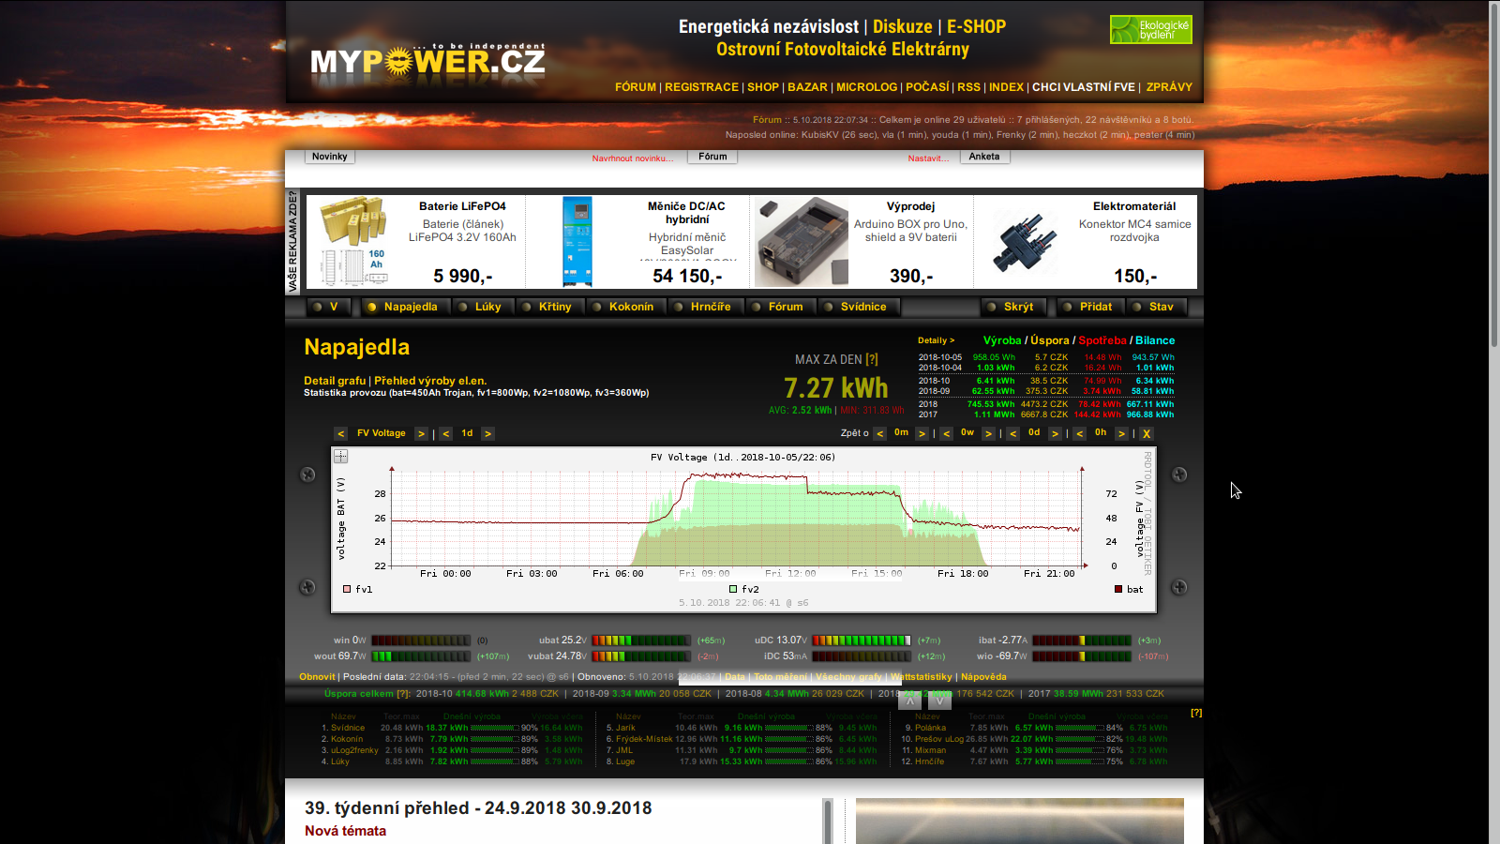Open the Nápověda help link

pyautogui.click(x=983, y=677)
